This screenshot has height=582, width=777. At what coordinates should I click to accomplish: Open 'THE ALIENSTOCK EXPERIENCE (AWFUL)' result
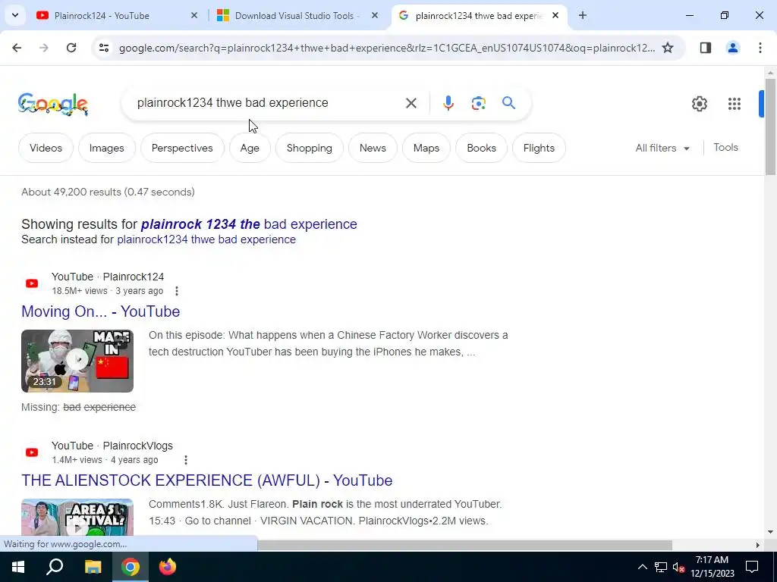[x=206, y=480]
